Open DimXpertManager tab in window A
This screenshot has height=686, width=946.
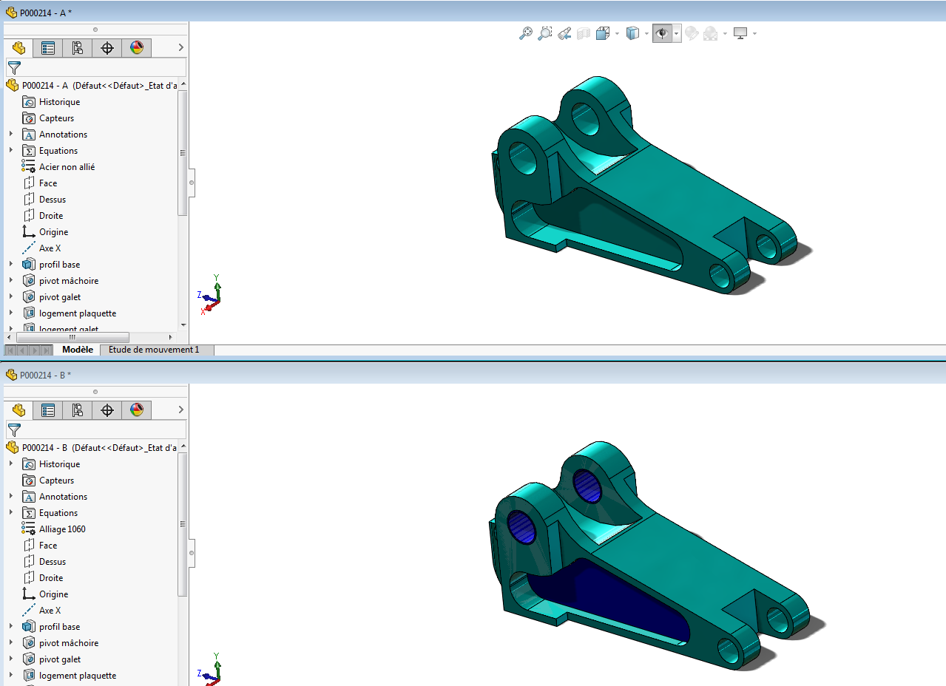tap(107, 48)
